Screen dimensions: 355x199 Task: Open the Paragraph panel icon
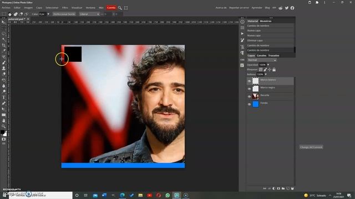pos(242,53)
